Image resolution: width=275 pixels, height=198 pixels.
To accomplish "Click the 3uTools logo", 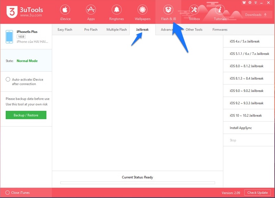I will (12, 12).
